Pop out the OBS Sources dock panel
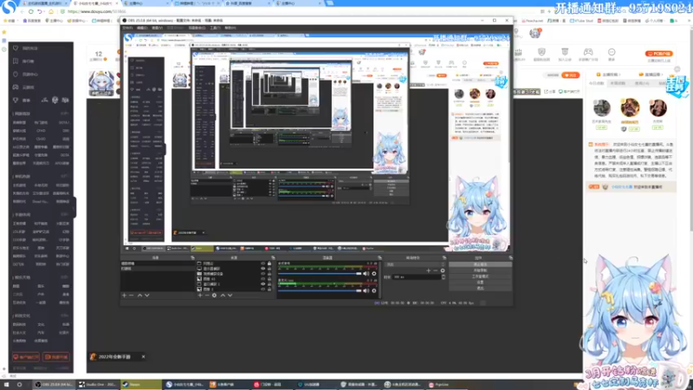Image resolution: width=693 pixels, height=390 pixels. (x=273, y=257)
